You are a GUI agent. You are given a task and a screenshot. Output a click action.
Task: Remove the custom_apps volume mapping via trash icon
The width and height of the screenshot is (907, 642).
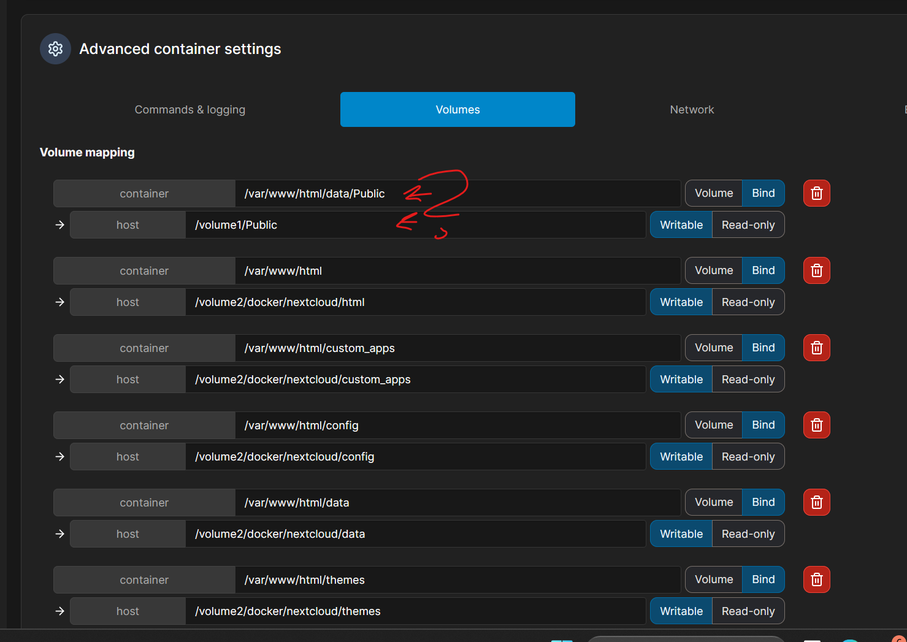pos(816,348)
